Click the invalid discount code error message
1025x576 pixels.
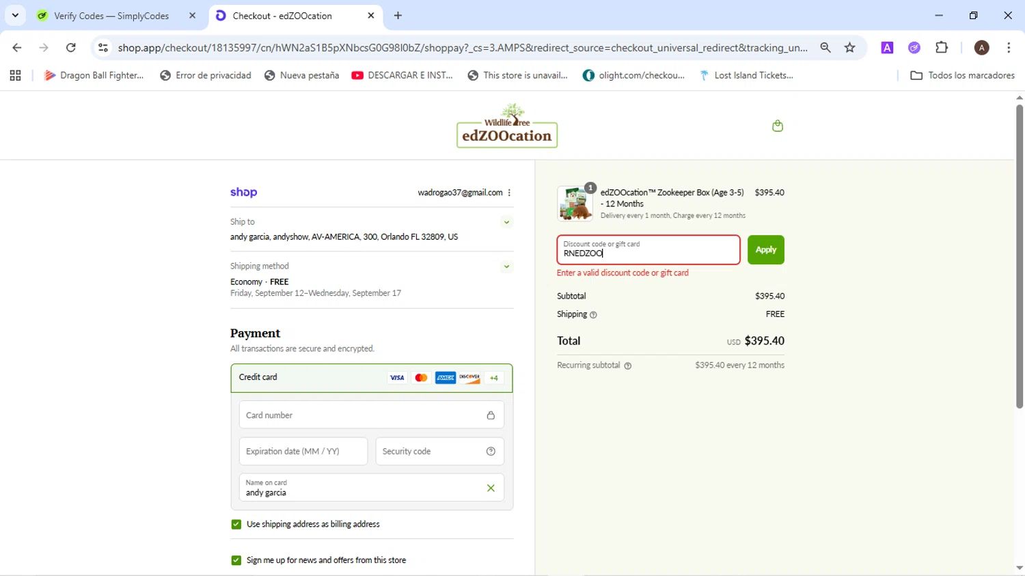(x=623, y=273)
